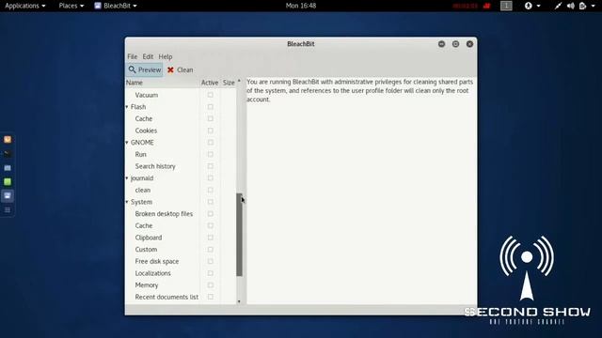Select the clean row under journald
This screenshot has height=338, width=602.
click(x=181, y=190)
